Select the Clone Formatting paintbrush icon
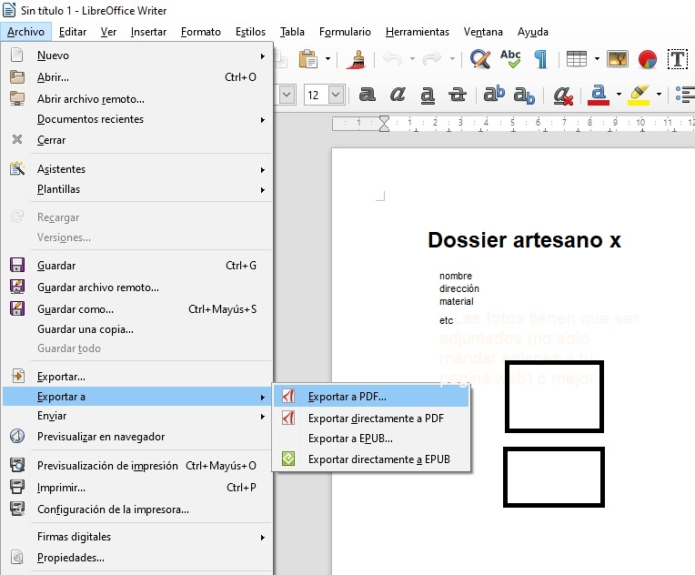Viewport: 695px width, 575px height. coord(356,59)
